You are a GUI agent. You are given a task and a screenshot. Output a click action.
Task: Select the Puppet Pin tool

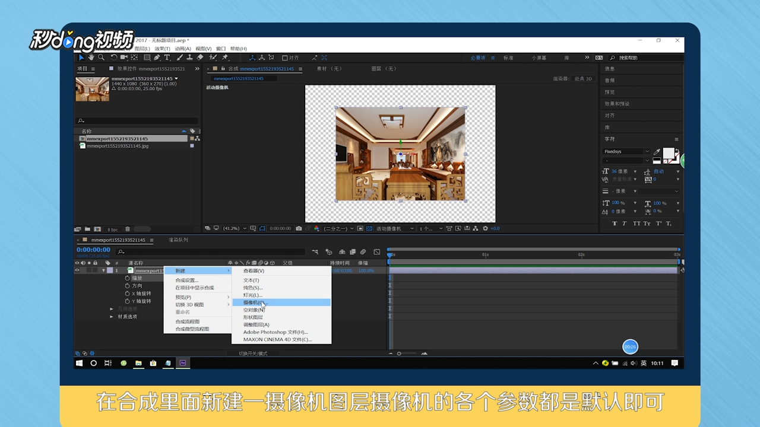[225, 58]
